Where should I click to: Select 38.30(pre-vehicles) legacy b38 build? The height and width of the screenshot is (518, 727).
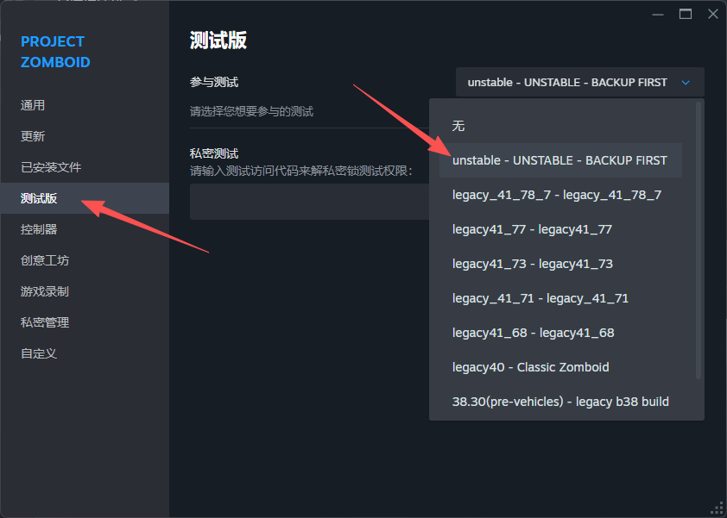coord(560,402)
